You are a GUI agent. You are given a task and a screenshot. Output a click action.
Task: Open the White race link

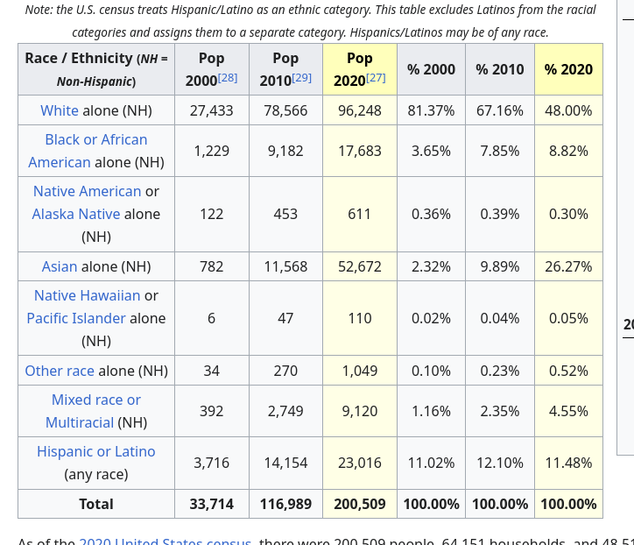tap(60, 110)
